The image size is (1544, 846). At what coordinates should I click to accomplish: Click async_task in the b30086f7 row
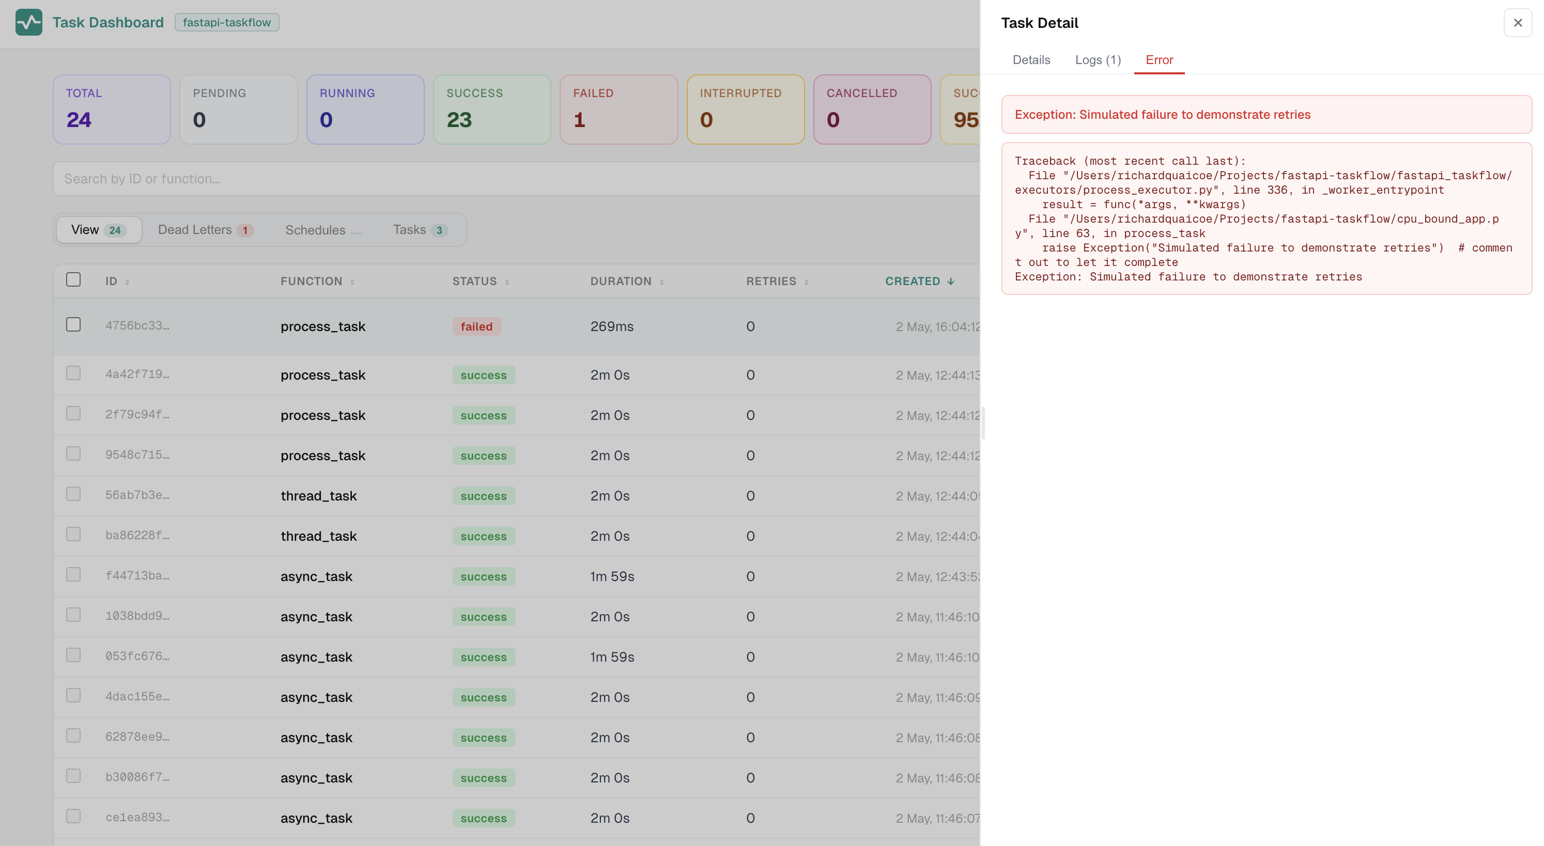[x=316, y=778]
